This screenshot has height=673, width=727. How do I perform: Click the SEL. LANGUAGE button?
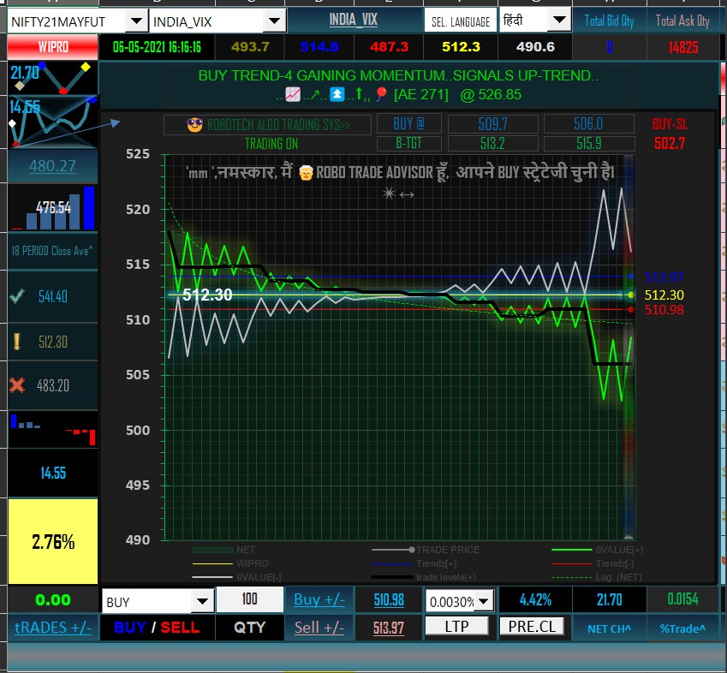[461, 21]
